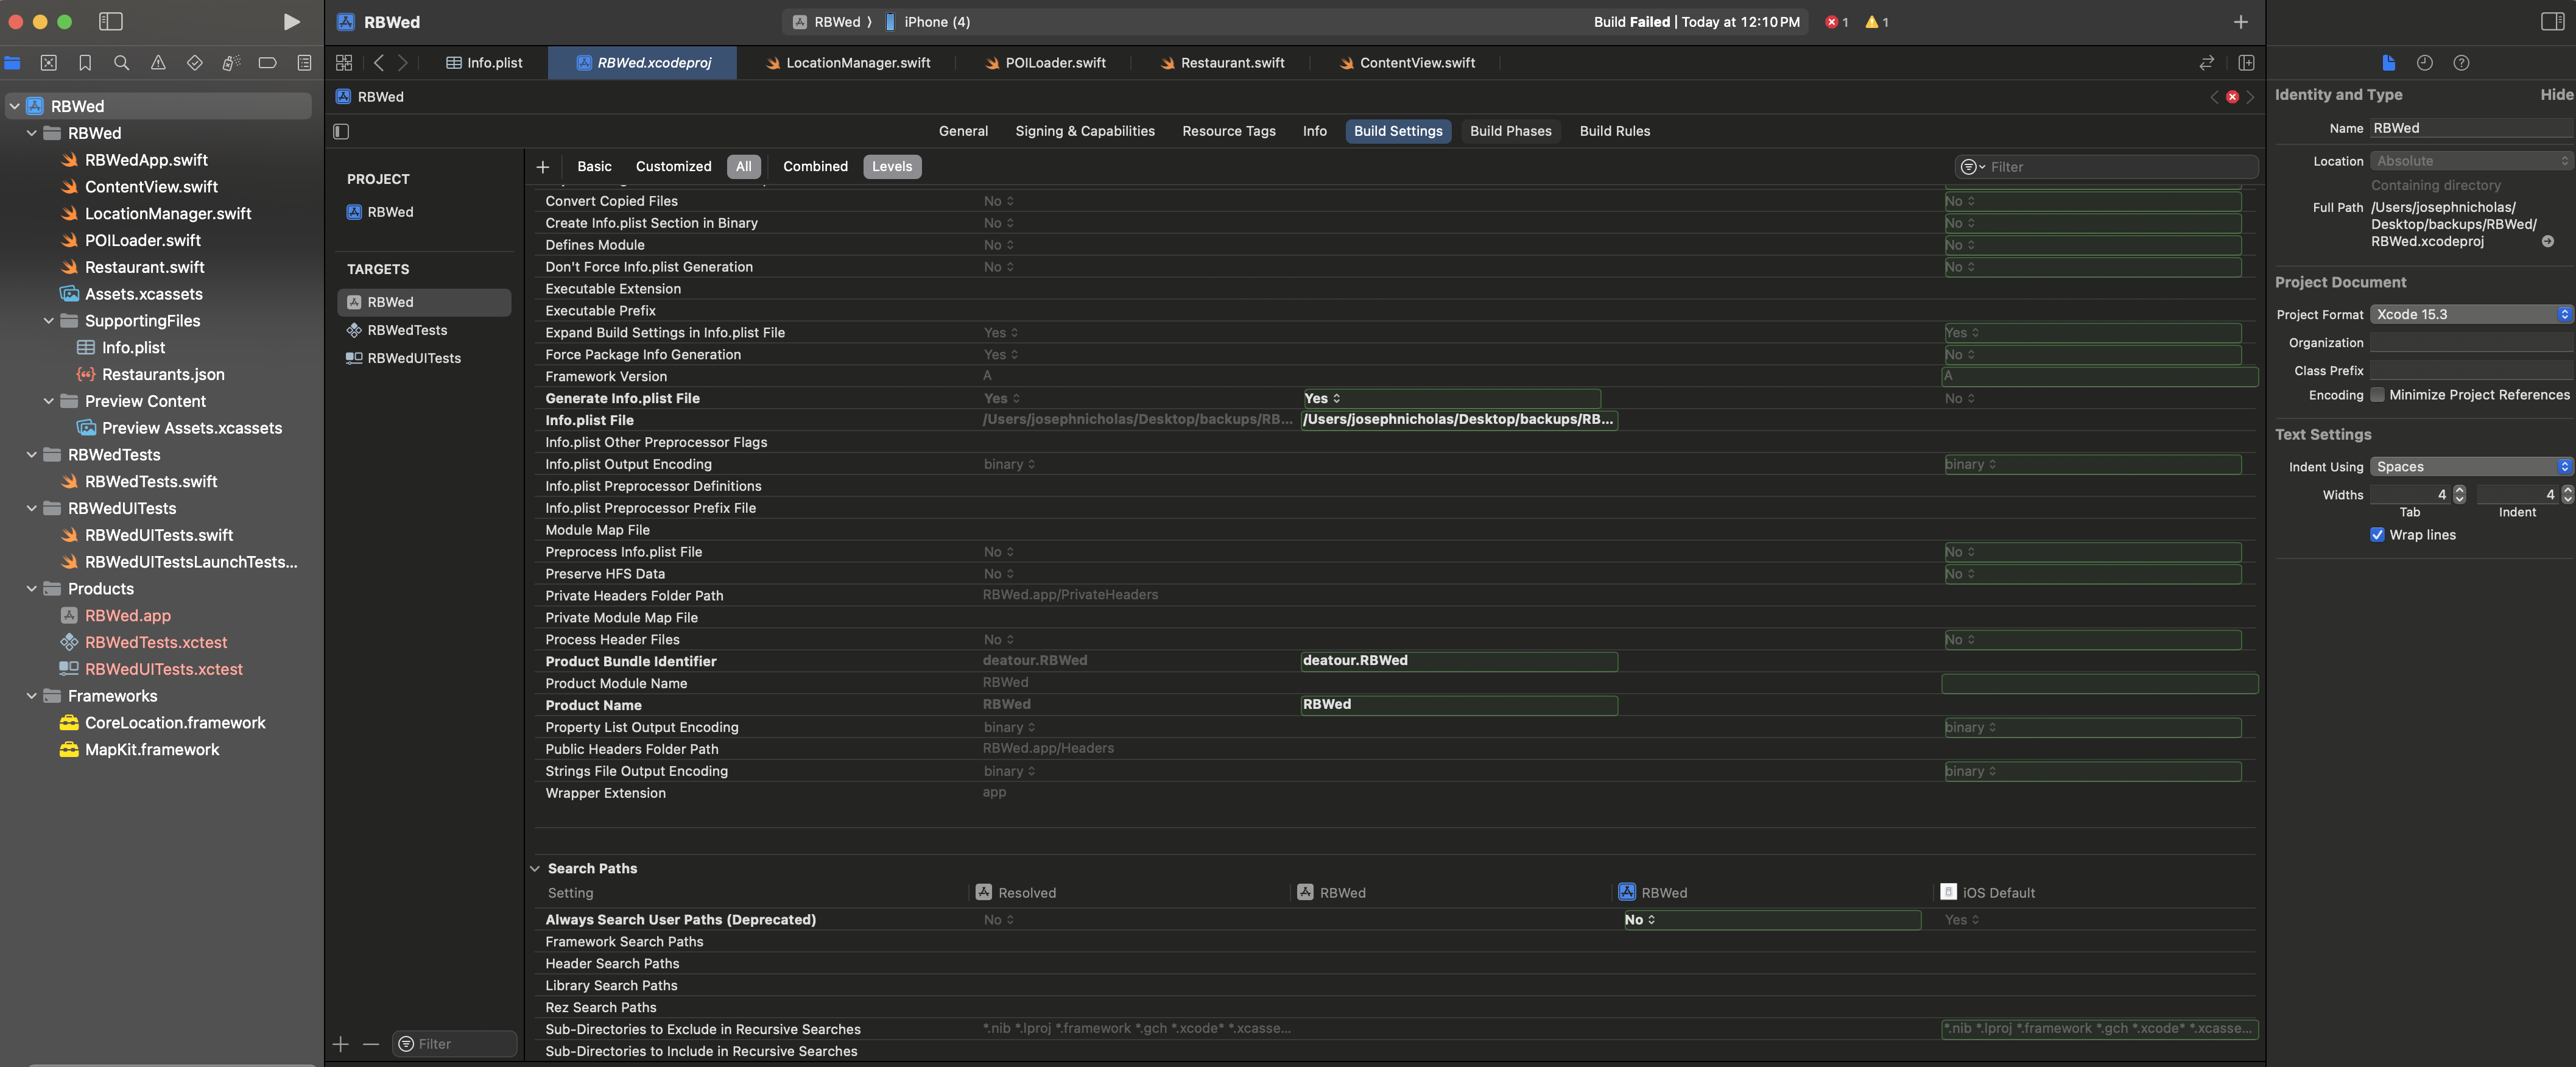Select the All settings filter

point(743,167)
